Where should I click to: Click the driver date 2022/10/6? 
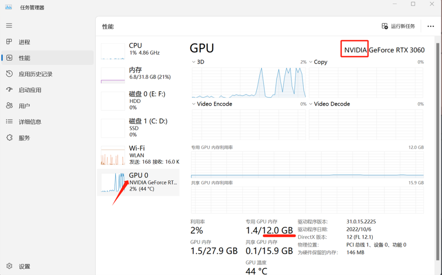(359, 229)
